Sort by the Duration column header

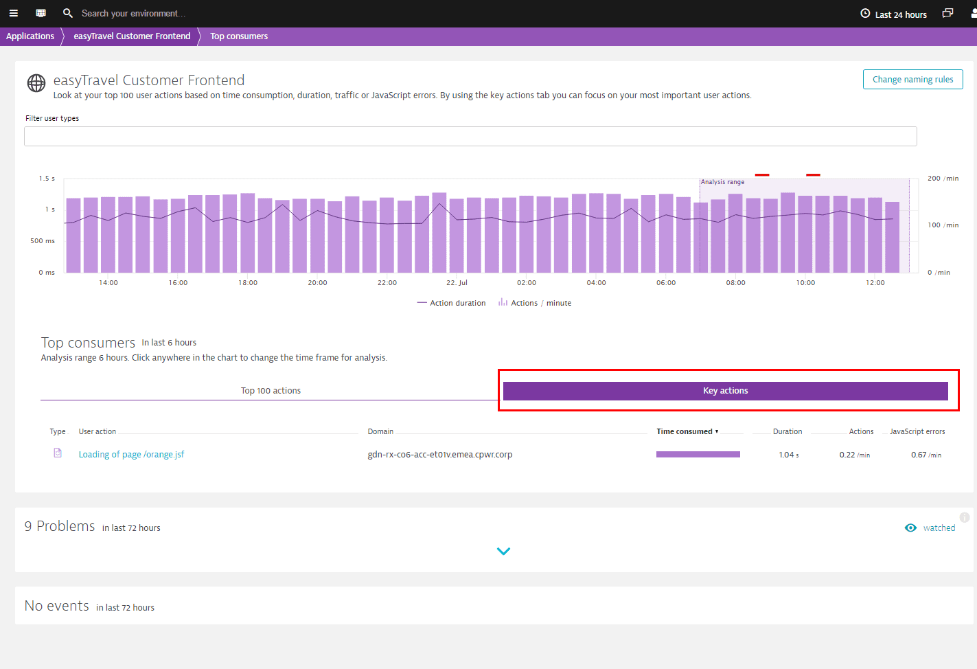(x=787, y=431)
